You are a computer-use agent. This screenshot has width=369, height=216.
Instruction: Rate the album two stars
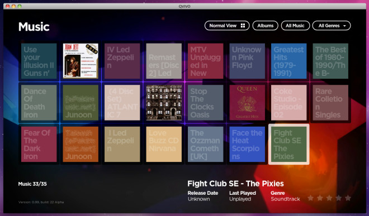320,198
